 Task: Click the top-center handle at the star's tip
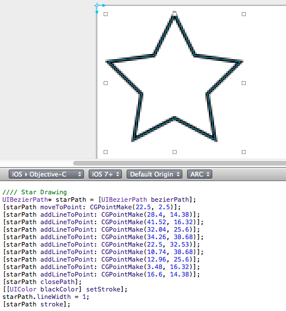[174, 13]
